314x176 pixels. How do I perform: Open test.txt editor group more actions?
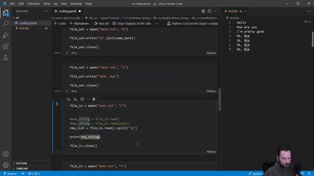(x=309, y=11)
